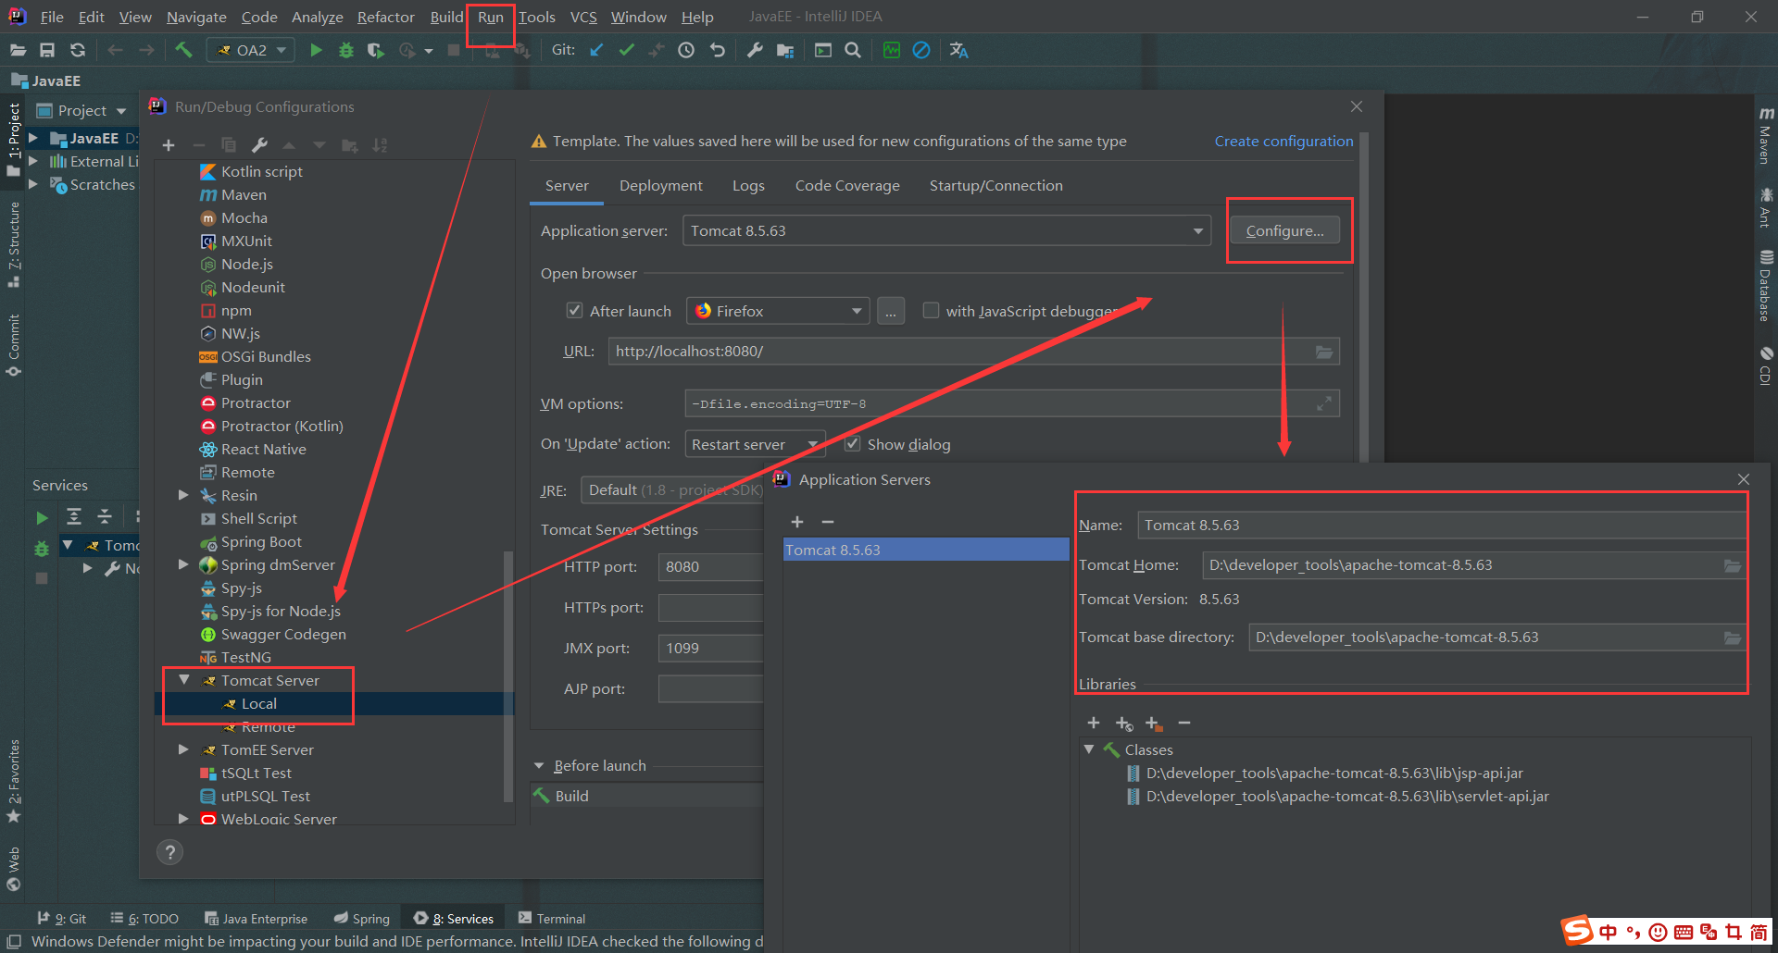Click the Translate icon in toolbar

click(x=958, y=50)
